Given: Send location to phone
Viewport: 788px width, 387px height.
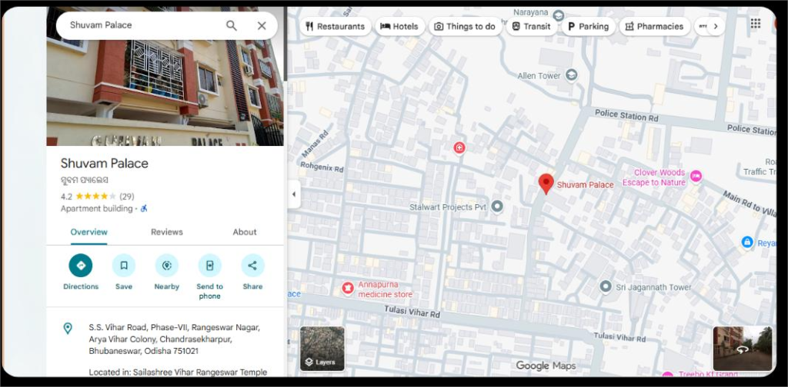Looking at the screenshot, I should point(209,266).
